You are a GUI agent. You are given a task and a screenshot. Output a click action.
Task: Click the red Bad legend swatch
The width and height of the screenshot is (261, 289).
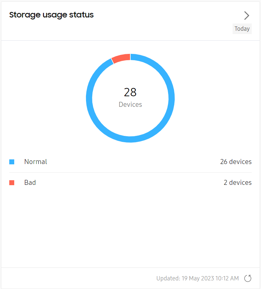point(12,183)
